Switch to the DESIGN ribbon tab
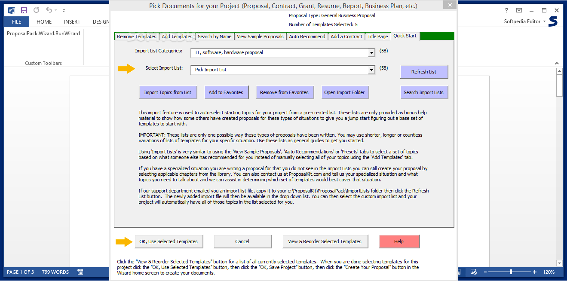The image size is (567, 281). pos(100,21)
